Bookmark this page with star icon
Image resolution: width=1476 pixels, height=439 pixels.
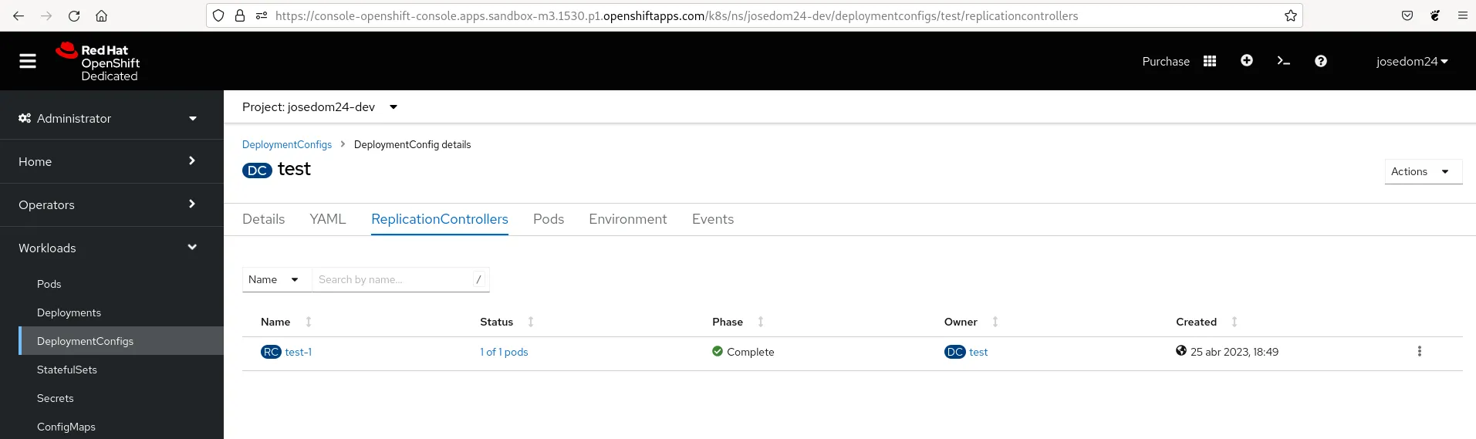pos(1291,15)
